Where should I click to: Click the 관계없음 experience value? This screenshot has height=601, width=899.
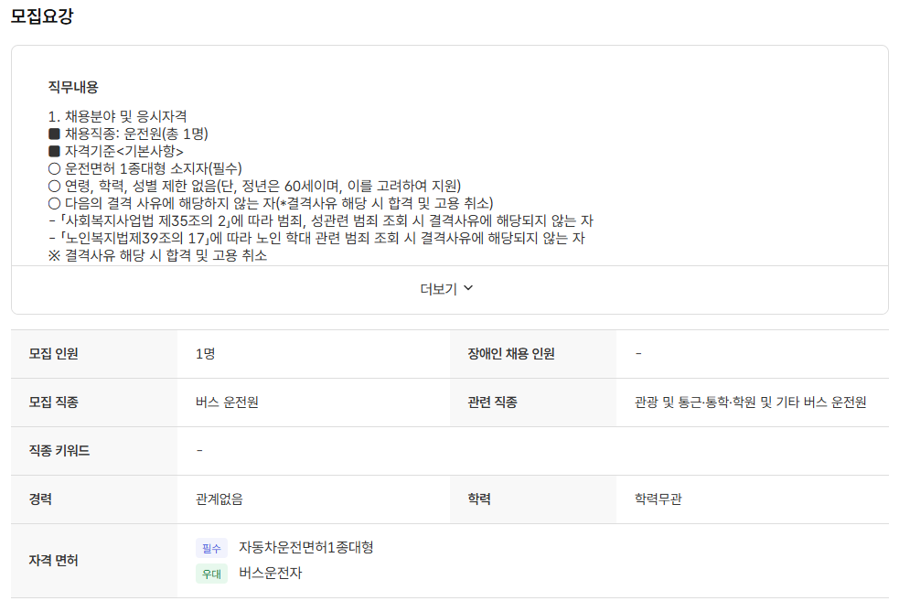[x=219, y=499]
